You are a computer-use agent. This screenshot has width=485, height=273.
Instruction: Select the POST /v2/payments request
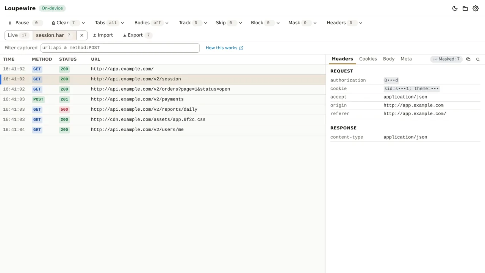click(163, 100)
